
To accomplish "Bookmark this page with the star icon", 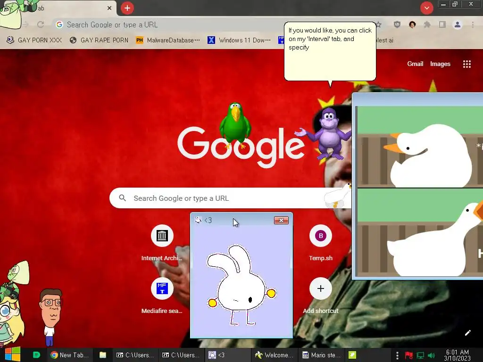I will coord(379,25).
